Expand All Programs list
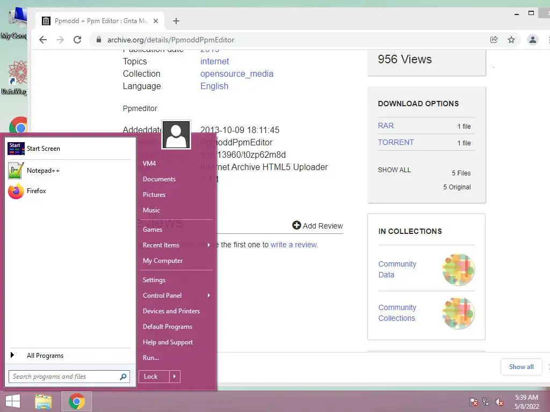The width and height of the screenshot is (550, 412). coord(70,356)
